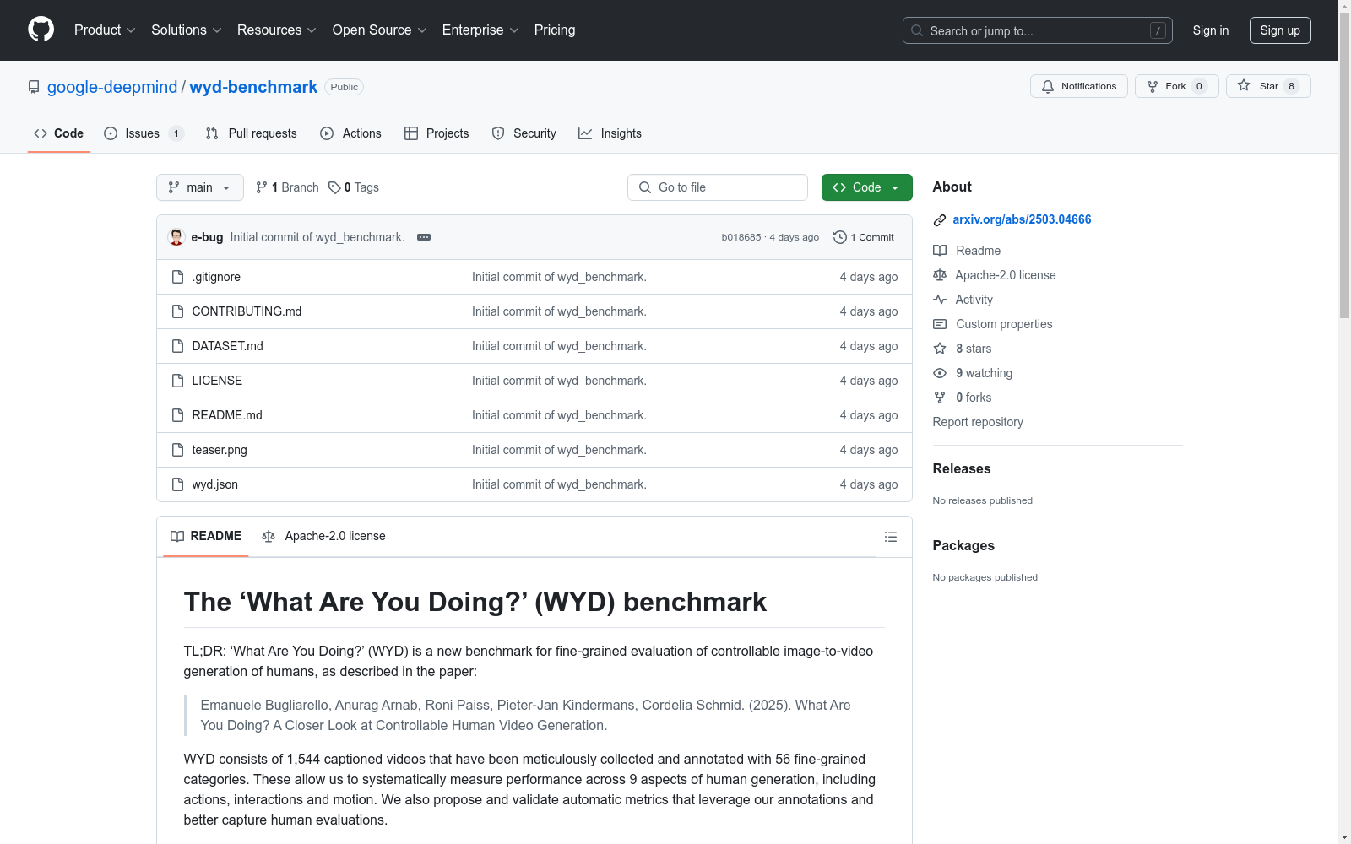Click the pulse icon beside Activity
The image size is (1351, 844).
[940, 300]
